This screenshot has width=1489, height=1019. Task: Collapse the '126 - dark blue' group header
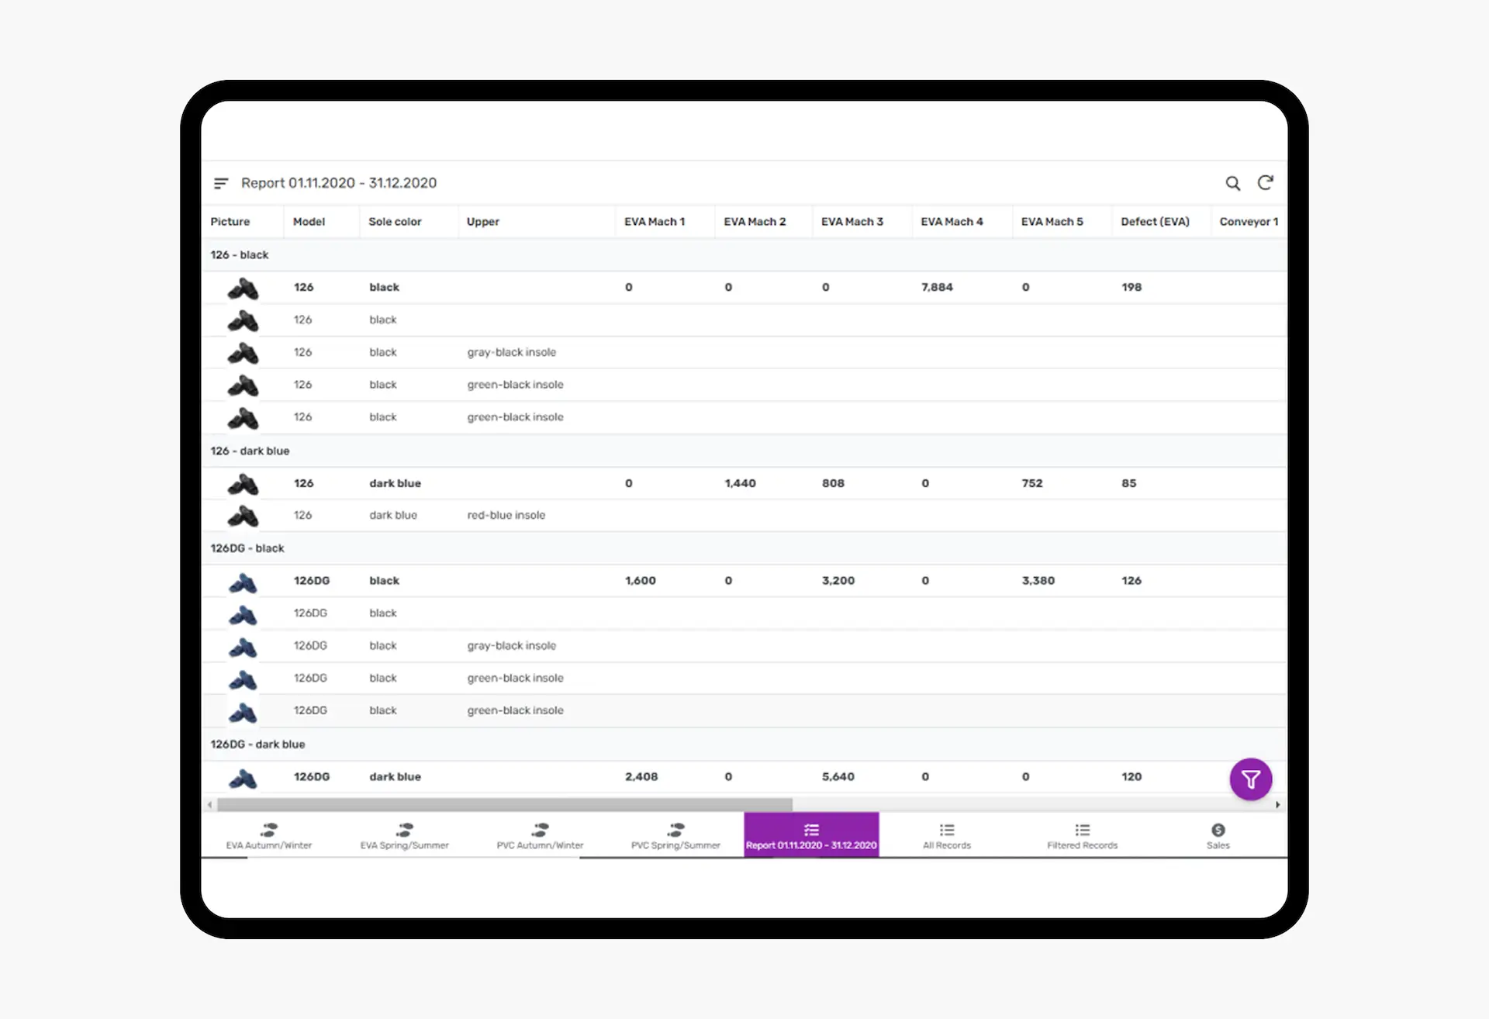coord(250,451)
